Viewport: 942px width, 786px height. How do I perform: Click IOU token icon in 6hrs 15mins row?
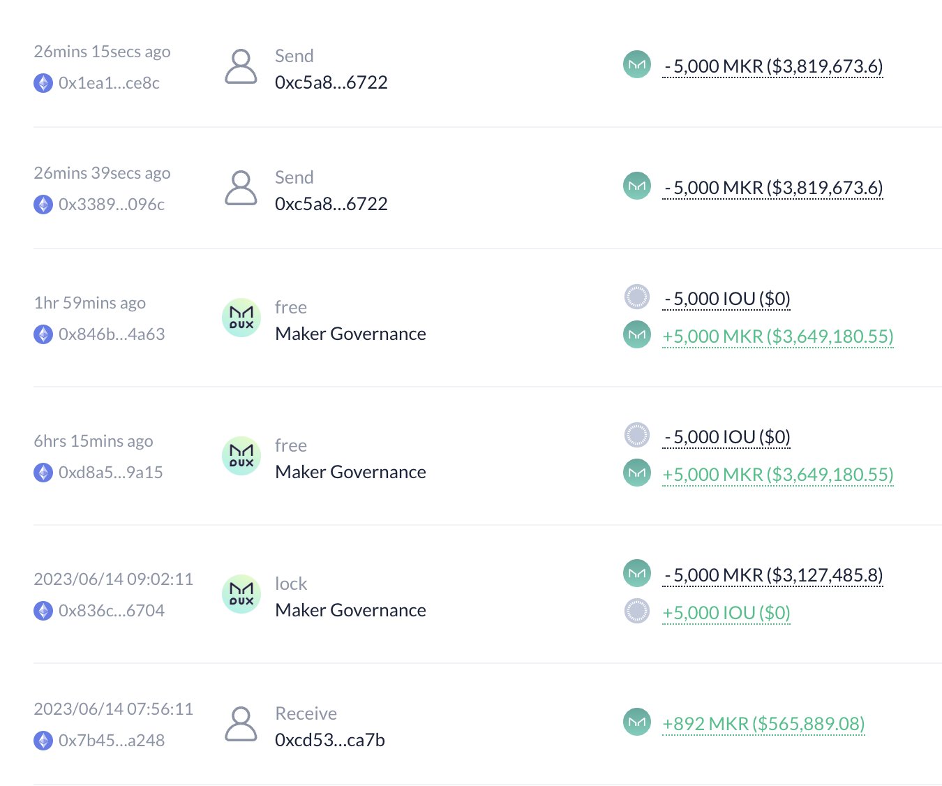636,436
